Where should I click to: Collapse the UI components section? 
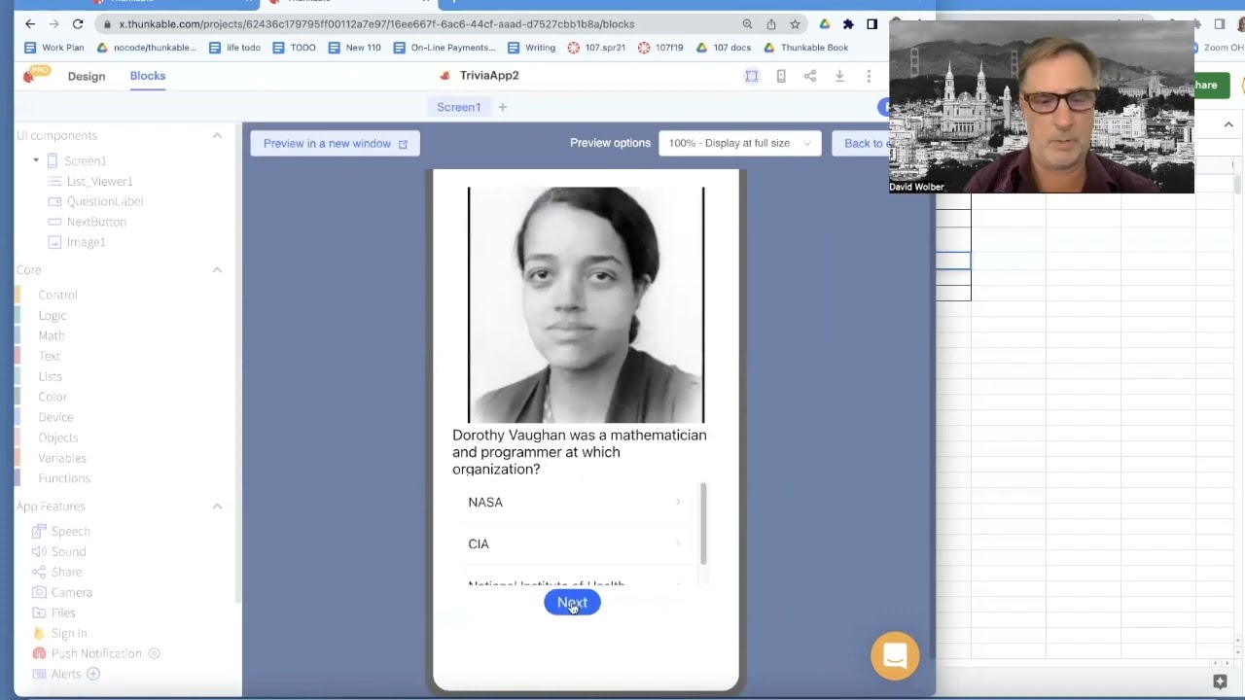pyautogui.click(x=217, y=135)
